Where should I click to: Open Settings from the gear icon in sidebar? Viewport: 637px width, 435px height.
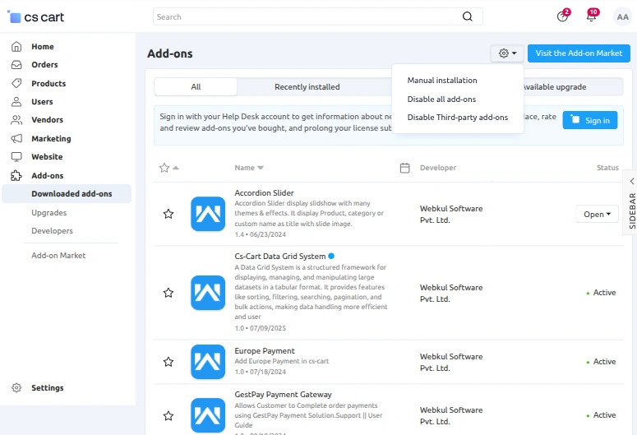[x=16, y=388]
